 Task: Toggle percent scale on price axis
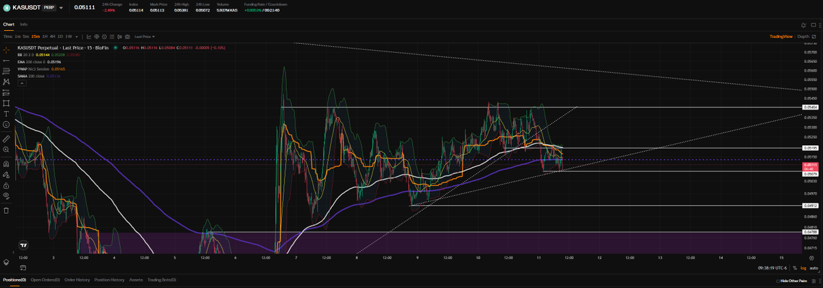click(x=795, y=267)
